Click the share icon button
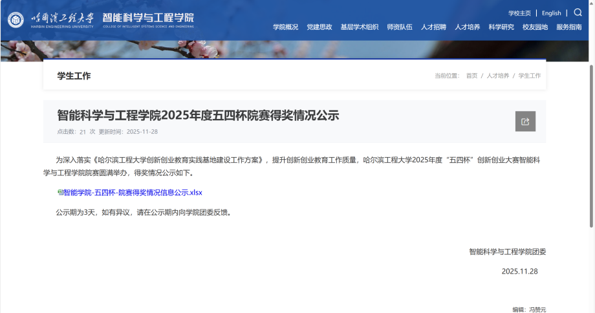Viewport: 595px width, 313px height. point(525,122)
